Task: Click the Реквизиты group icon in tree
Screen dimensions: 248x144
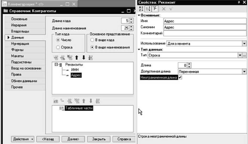Action: pyautogui.click(x=60, y=65)
